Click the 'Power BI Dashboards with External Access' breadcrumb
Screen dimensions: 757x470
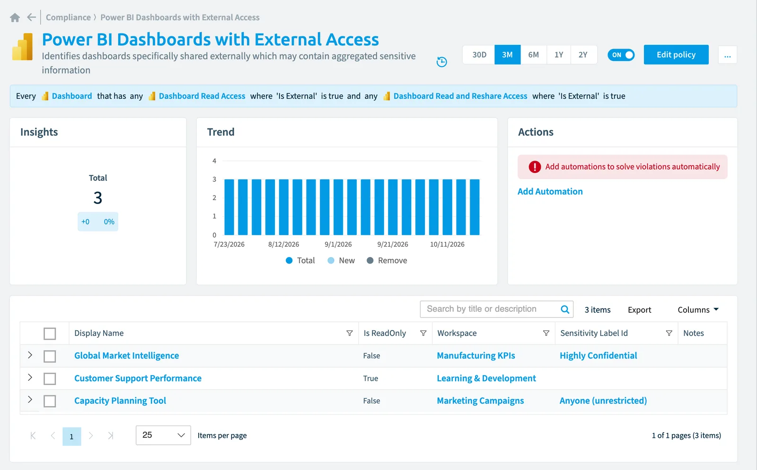tap(180, 17)
